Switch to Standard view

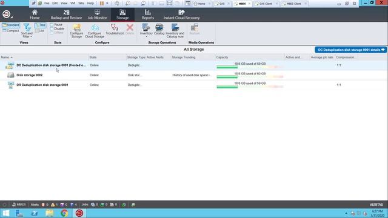(x=11, y=25)
